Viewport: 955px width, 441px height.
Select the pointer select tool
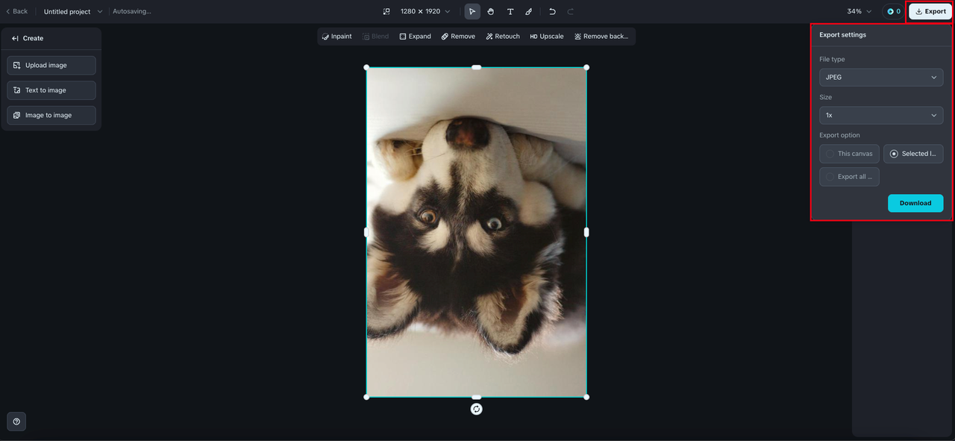[x=472, y=11]
